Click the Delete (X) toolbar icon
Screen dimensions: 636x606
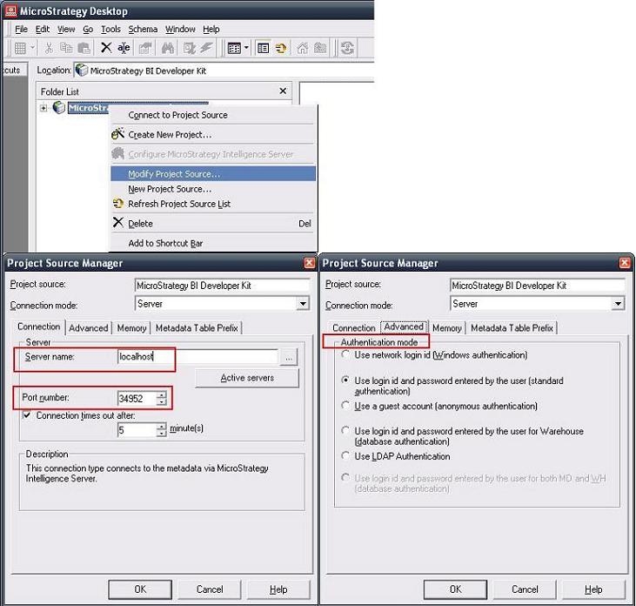pos(106,49)
